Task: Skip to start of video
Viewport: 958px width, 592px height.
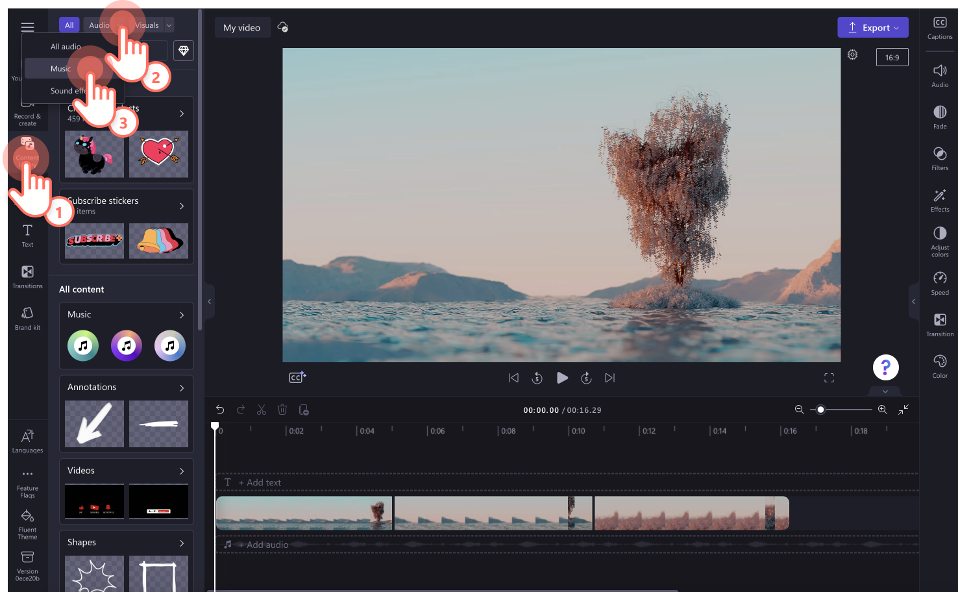Action: pyautogui.click(x=513, y=378)
